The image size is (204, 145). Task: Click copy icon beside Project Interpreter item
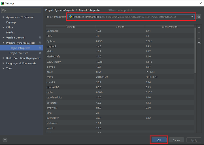tap(40, 48)
